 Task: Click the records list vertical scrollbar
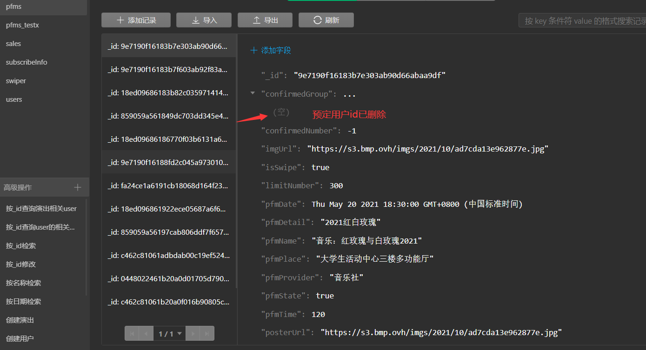point(236,160)
